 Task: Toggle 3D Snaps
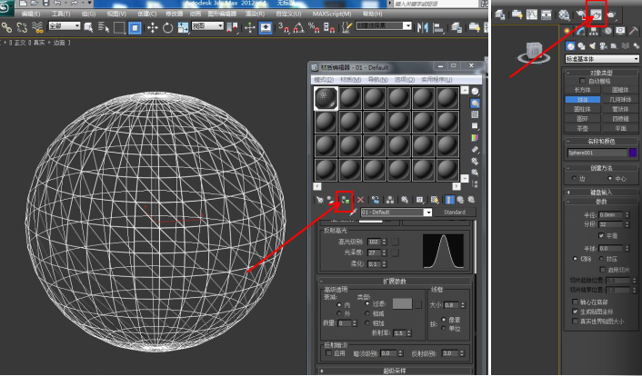[284, 27]
